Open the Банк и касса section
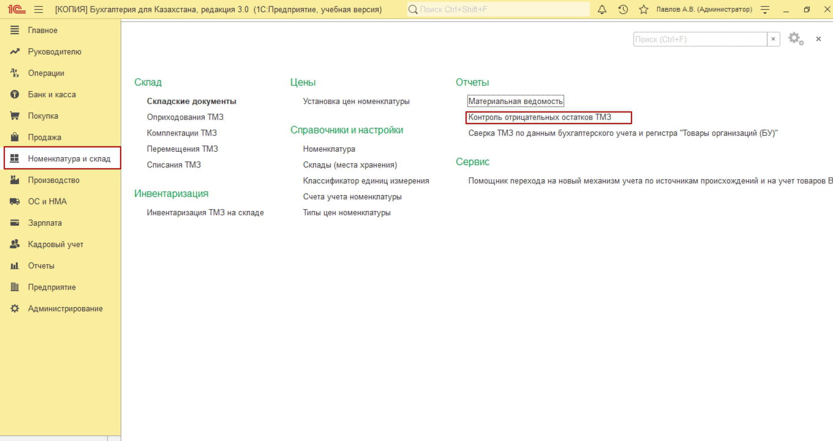The height and width of the screenshot is (441, 833). [x=51, y=95]
